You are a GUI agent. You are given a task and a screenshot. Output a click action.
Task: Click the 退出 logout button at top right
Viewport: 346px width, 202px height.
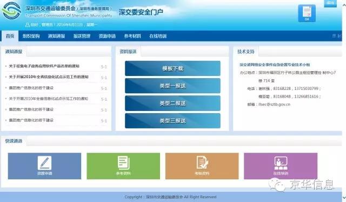330,3
